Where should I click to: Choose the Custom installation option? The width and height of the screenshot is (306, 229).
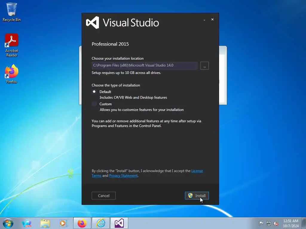click(94, 104)
